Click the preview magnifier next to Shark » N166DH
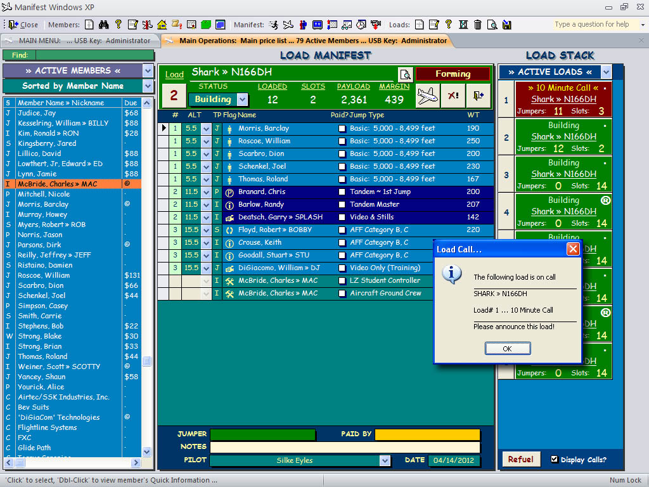This screenshot has width=649, height=487. click(405, 75)
